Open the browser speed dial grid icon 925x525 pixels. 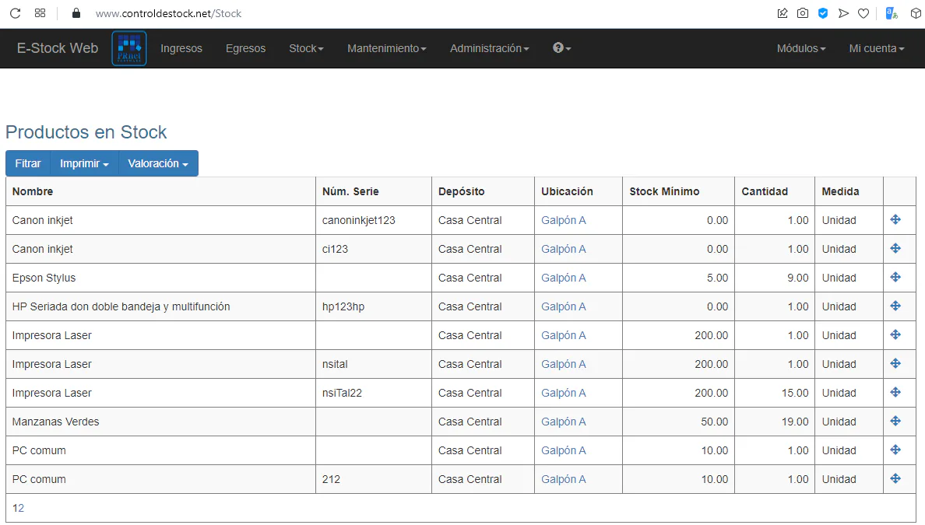click(x=40, y=13)
